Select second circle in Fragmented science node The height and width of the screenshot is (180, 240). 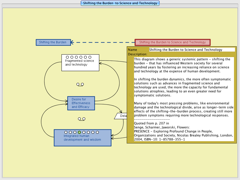tap(72, 57)
